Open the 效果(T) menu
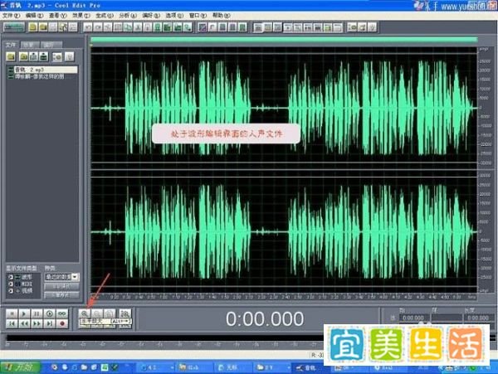This screenshot has width=498, height=374. pyautogui.click(x=81, y=15)
